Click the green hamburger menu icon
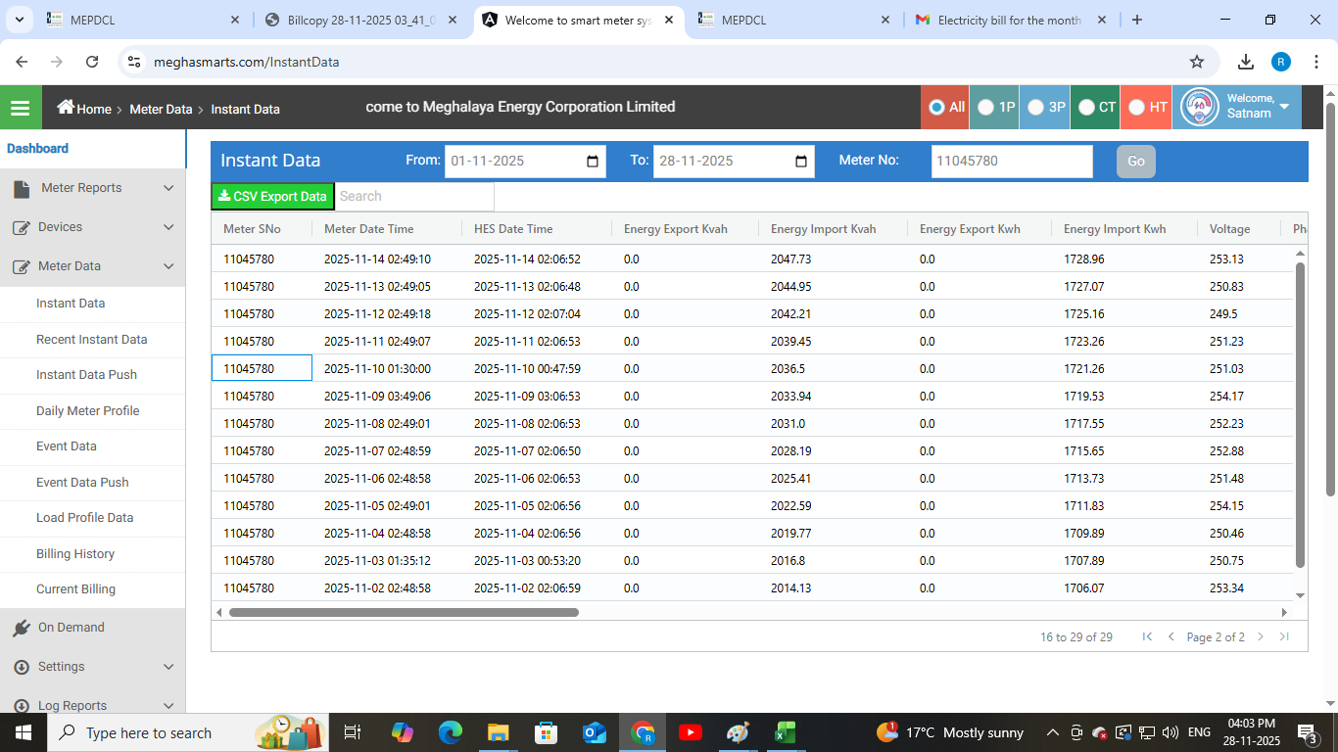This screenshot has height=752, width=1338. click(x=21, y=108)
